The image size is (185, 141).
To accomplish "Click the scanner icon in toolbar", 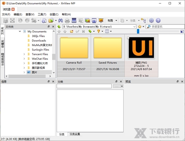I will (x=74, y=21).
